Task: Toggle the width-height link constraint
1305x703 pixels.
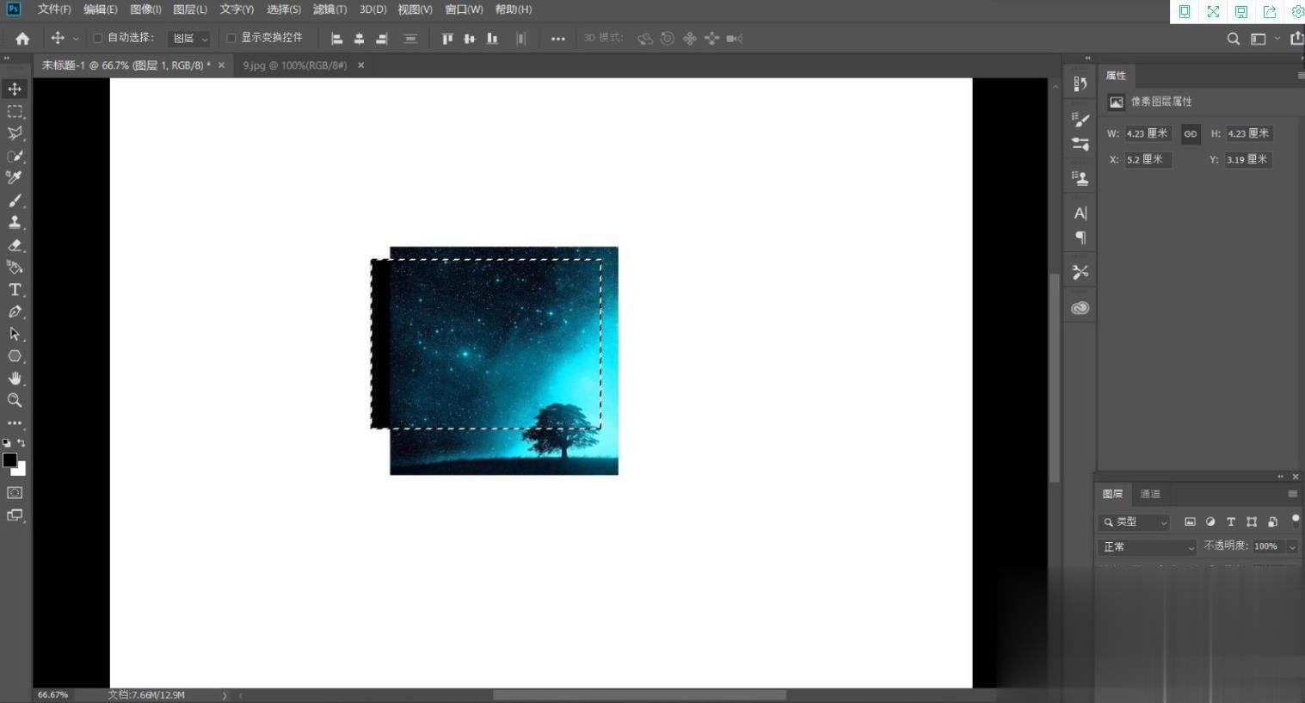Action: pyautogui.click(x=1190, y=133)
